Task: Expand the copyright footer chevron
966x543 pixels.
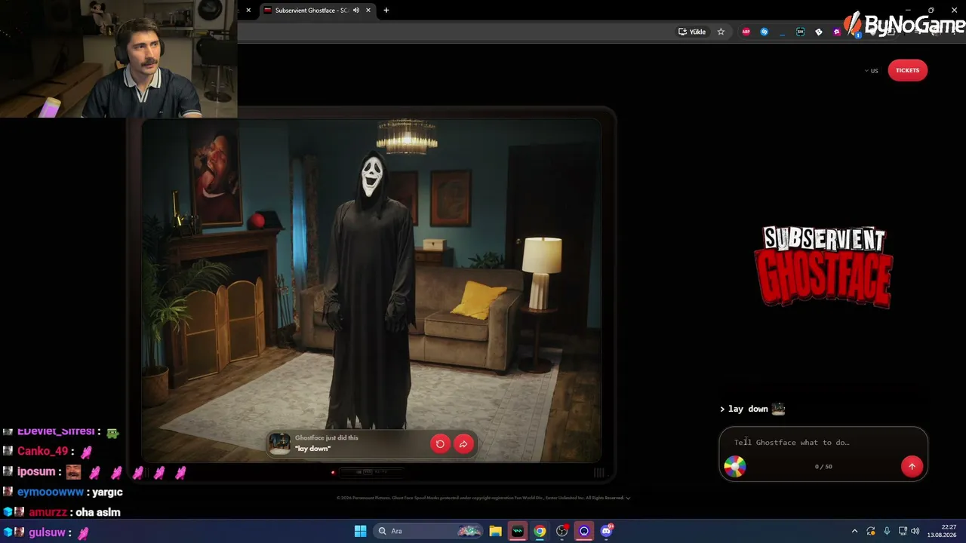Action: [x=628, y=498]
